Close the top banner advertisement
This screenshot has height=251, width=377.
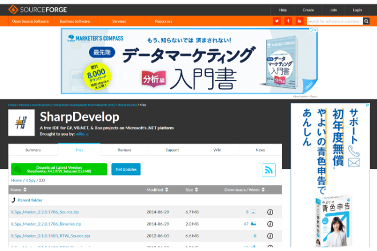click(x=315, y=30)
